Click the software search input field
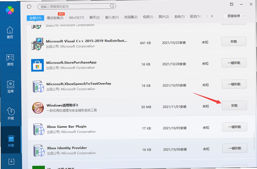The width and height of the screenshot is (257, 169). (x=77, y=6)
